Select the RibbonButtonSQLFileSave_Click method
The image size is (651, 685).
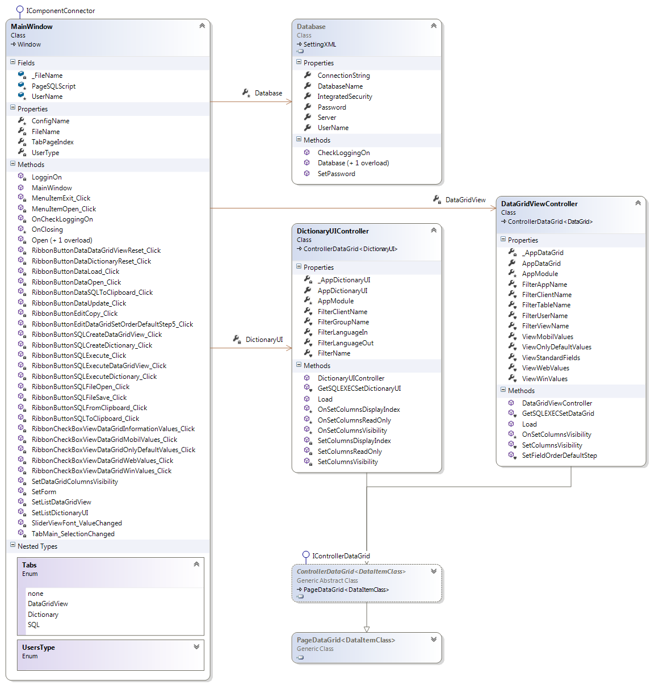tap(79, 398)
